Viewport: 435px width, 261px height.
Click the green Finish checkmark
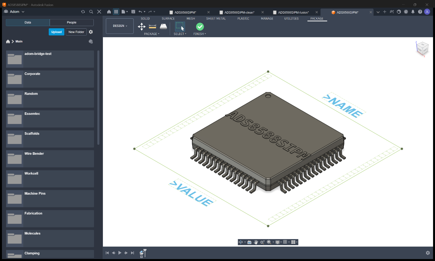(200, 27)
